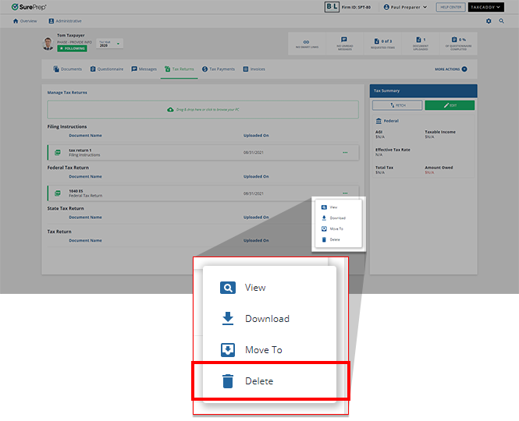This screenshot has height=421, width=519.
Task: Open the tax return 1 document
Action: tap(203, 153)
